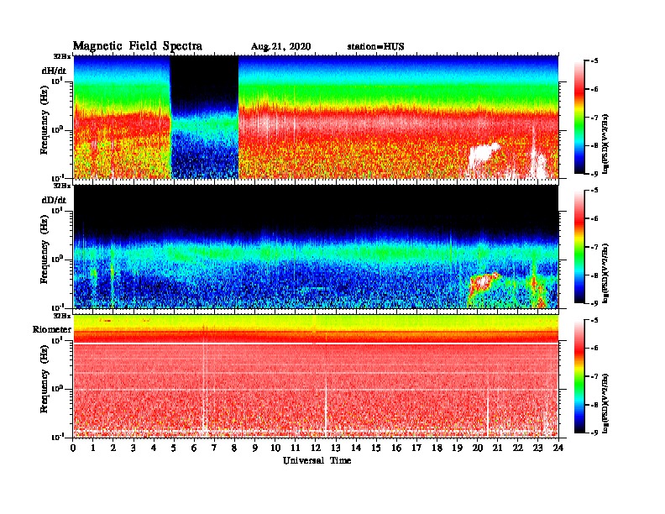Click the '-5' value on dH/dt color scale
Screen dimensions: 665x514
(595, 61)
